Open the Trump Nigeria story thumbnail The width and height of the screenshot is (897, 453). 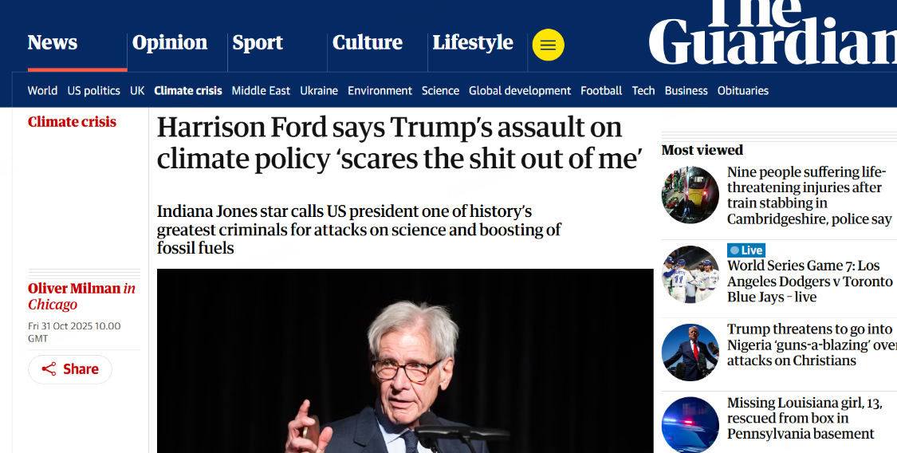690,352
